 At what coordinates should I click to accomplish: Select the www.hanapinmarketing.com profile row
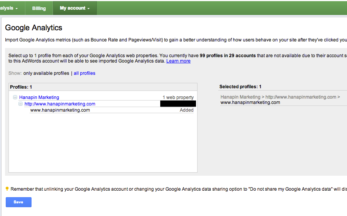coord(112,110)
